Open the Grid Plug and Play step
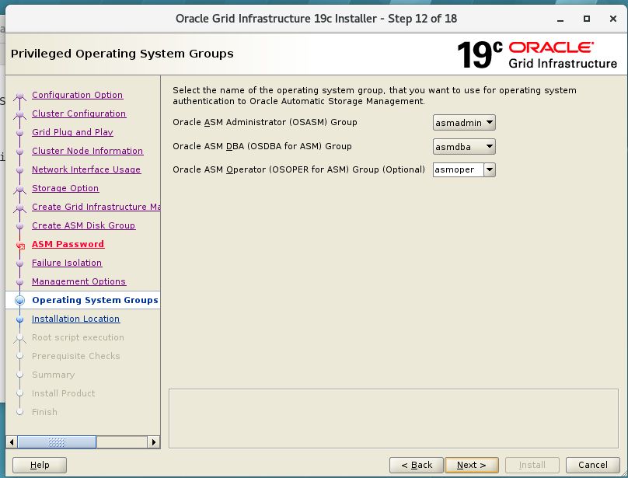Viewport: 628px width, 478px height. pyautogui.click(x=72, y=132)
